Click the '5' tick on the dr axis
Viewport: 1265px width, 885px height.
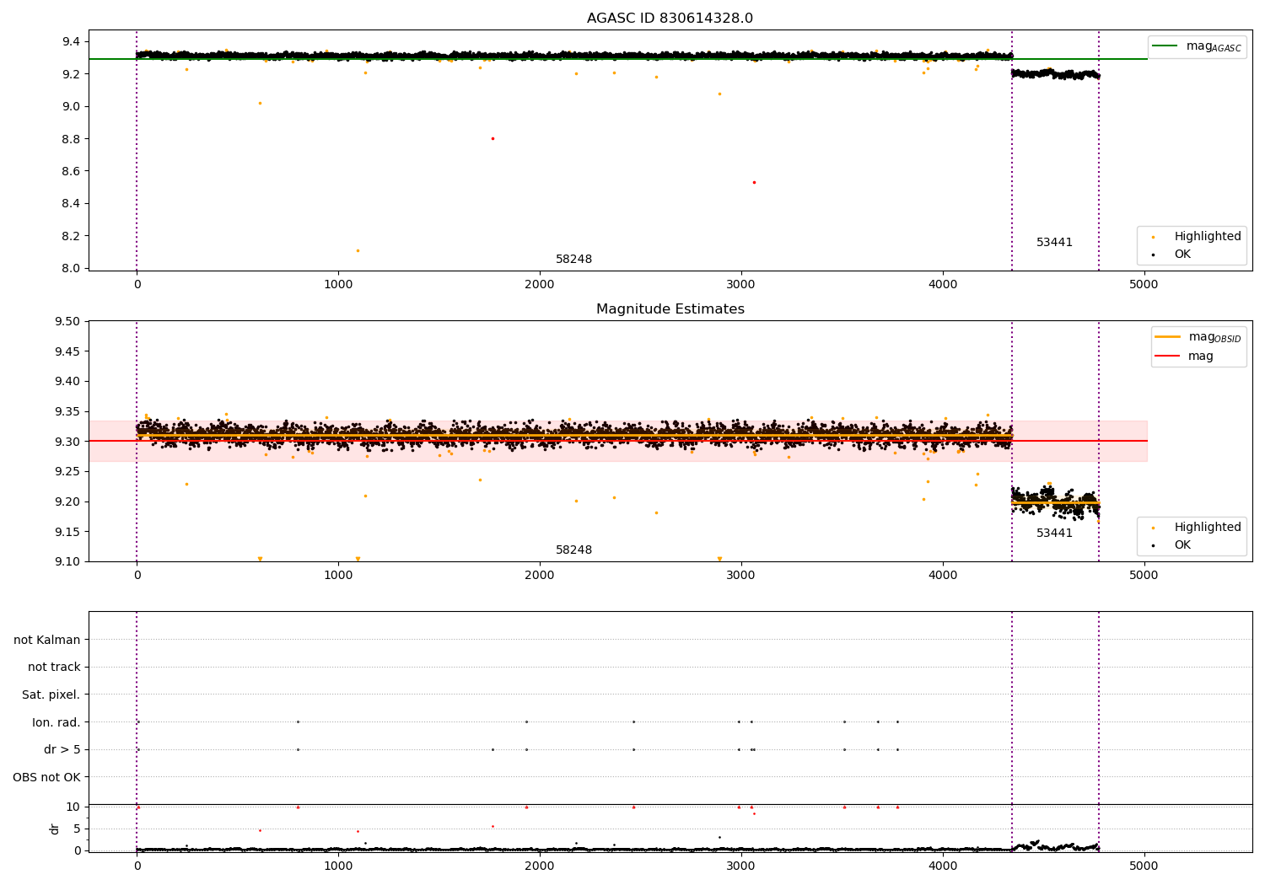point(78,829)
